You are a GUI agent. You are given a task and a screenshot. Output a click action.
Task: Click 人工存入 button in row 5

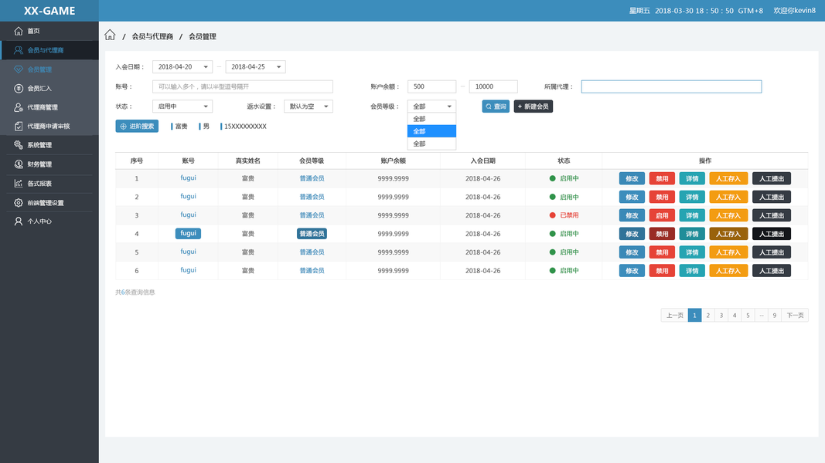point(728,252)
